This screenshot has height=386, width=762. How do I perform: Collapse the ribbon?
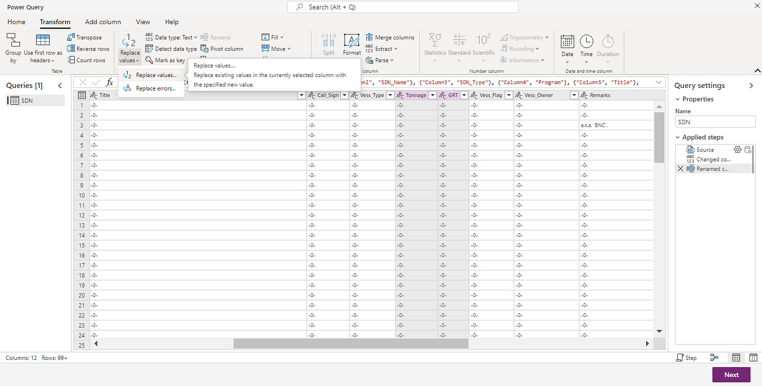pos(757,70)
